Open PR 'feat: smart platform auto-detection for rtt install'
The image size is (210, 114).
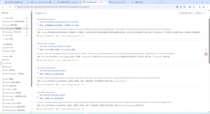[x=59, y=22]
